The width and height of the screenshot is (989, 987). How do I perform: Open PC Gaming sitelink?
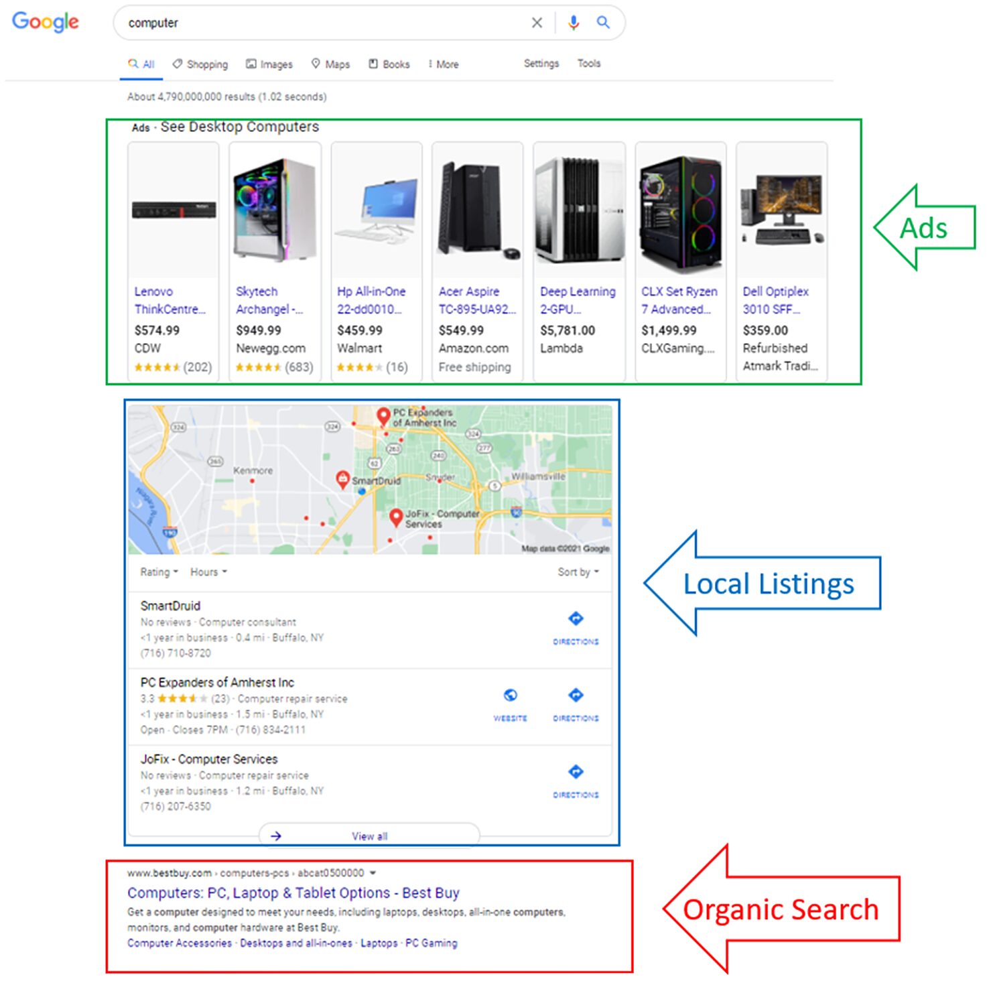[432, 943]
